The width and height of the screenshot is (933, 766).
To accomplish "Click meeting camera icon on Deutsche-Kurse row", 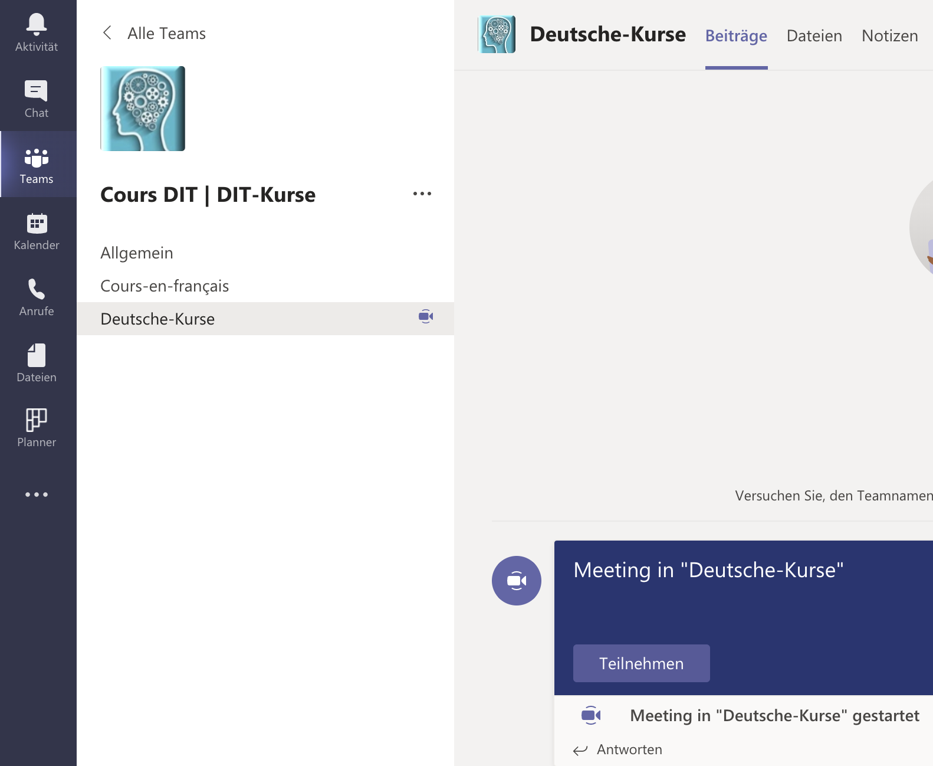I will (x=426, y=317).
